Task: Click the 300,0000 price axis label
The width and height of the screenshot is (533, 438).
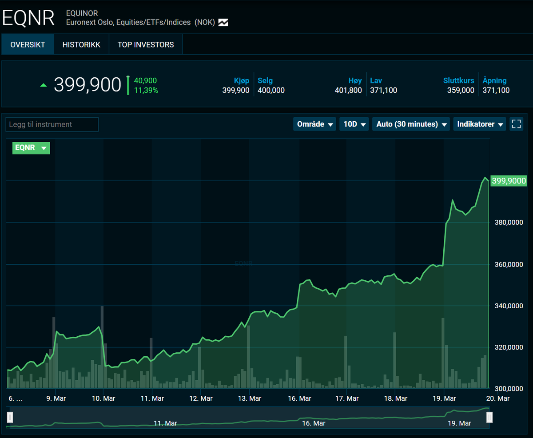Action: (x=508, y=389)
